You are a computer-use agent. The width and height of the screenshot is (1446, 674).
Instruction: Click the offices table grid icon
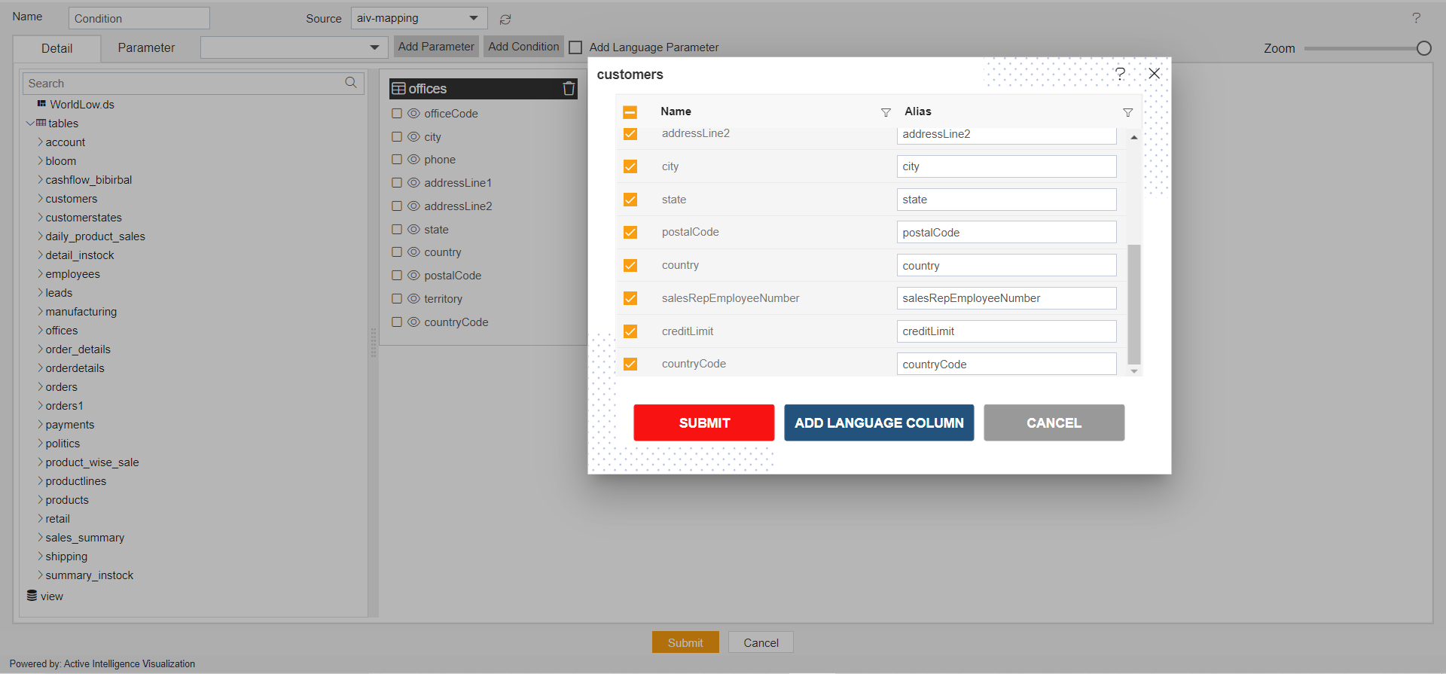point(399,89)
